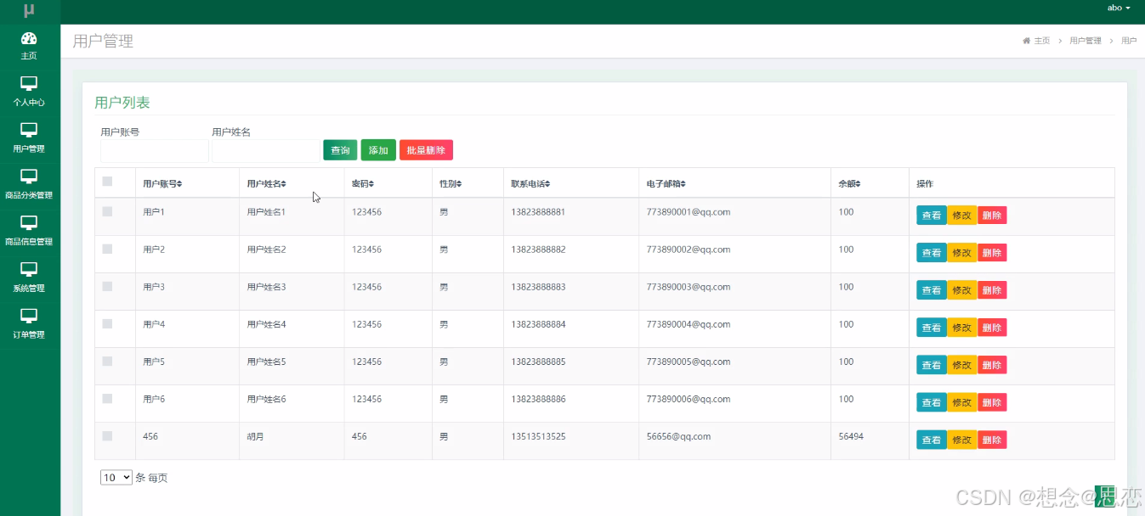Screen dimensions: 1145x516
Task: Sort table by 用户姓名 column
Action: point(266,183)
